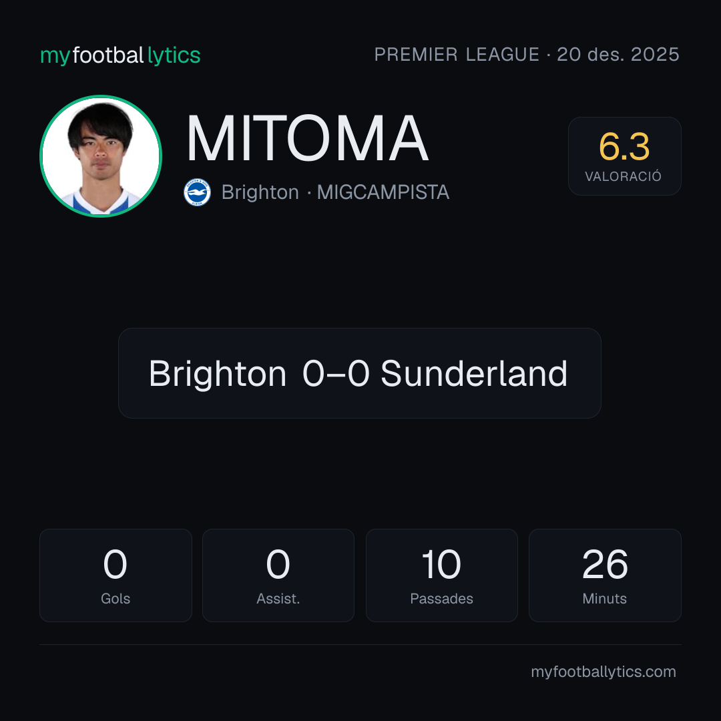
Task: Select the Brighton 0–0 Sunderland score card
Action: click(x=360, y=373)
